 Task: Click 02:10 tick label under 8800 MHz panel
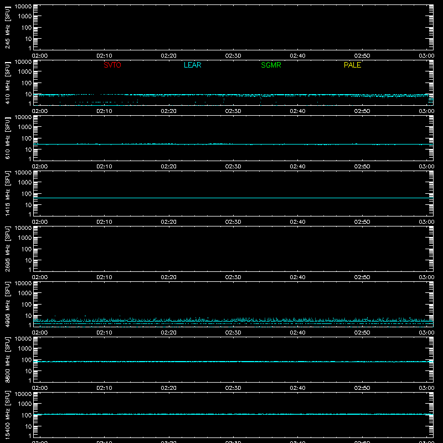click(x=104, y=388)
